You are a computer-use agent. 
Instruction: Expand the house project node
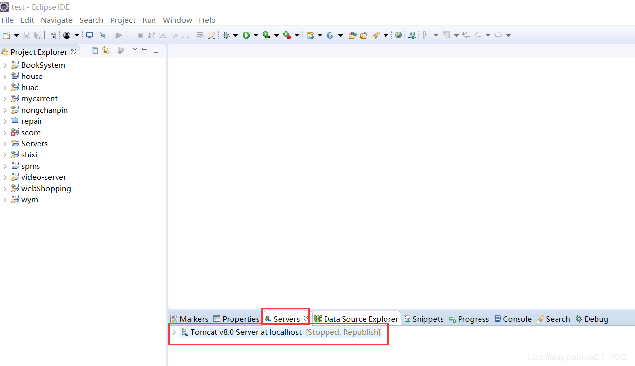(5, 77)
